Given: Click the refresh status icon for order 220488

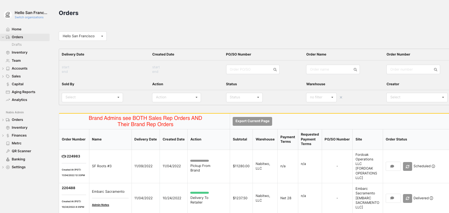Looking at the screenshot, I should click(x=407, y=198).
